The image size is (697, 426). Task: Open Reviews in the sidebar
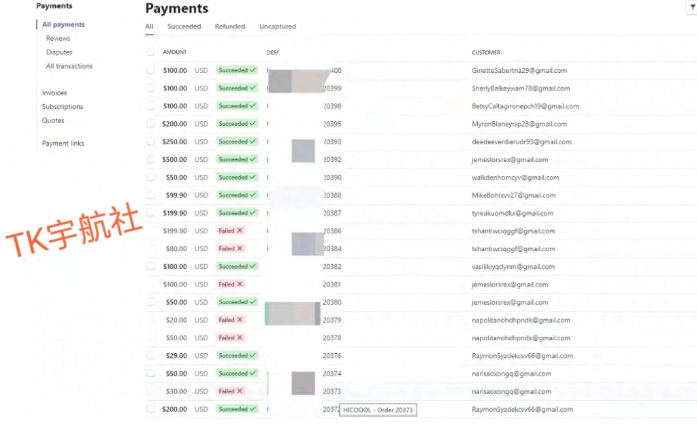[x=59, y=38]
